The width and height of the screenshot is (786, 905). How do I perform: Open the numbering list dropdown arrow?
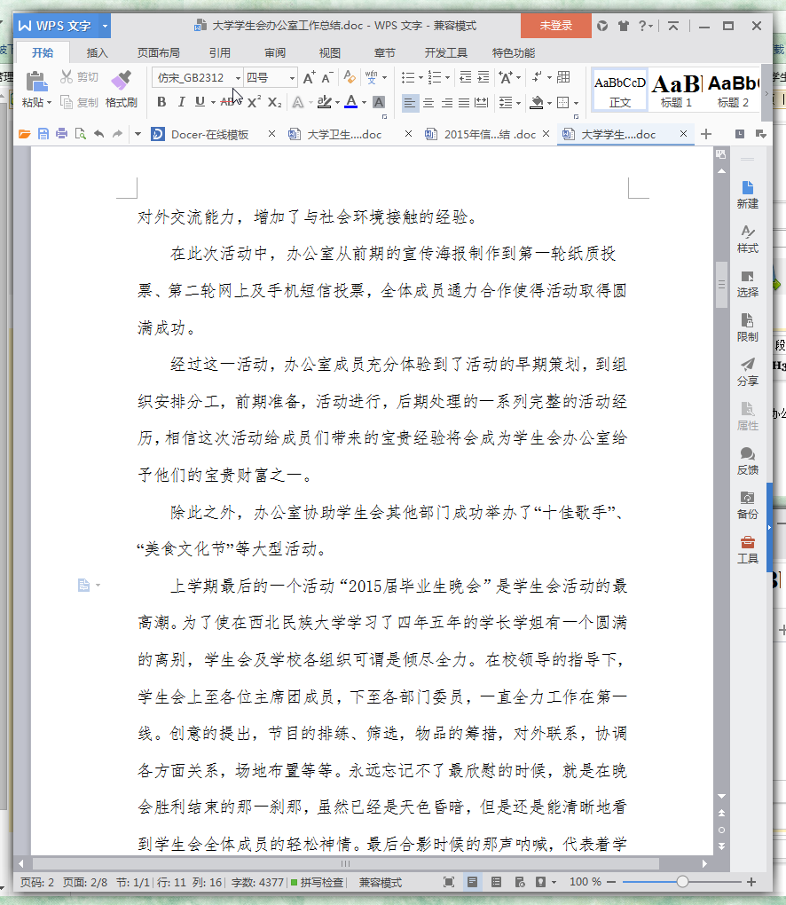[x=448, y=78]
